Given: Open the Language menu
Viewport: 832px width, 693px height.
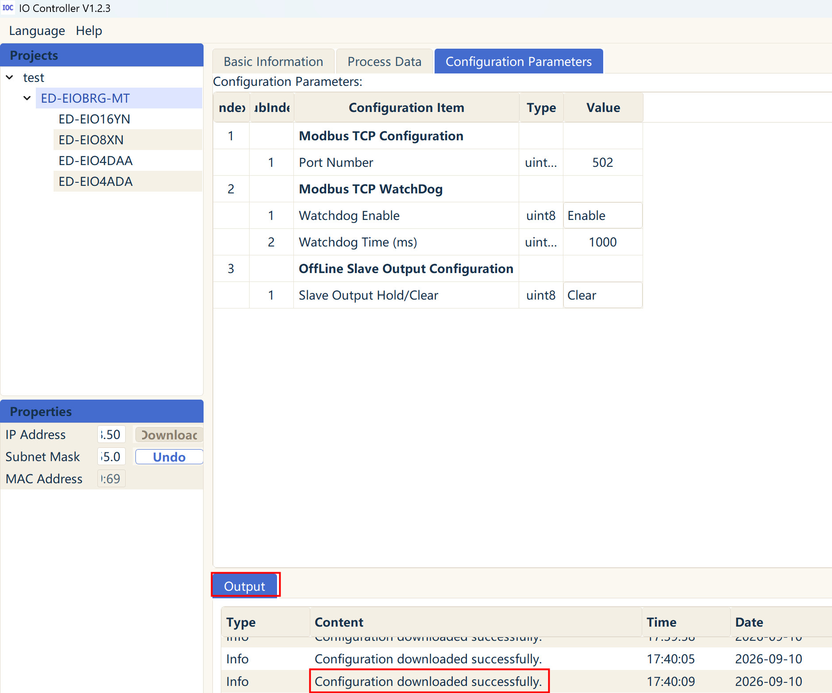Looking at the screenshot, I should (37, 31).
